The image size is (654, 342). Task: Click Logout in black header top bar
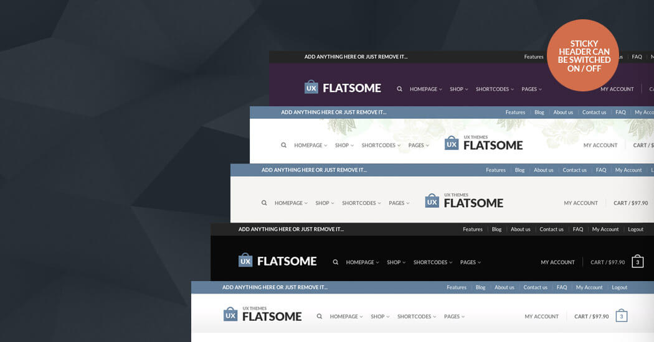(x=636, y=229)
